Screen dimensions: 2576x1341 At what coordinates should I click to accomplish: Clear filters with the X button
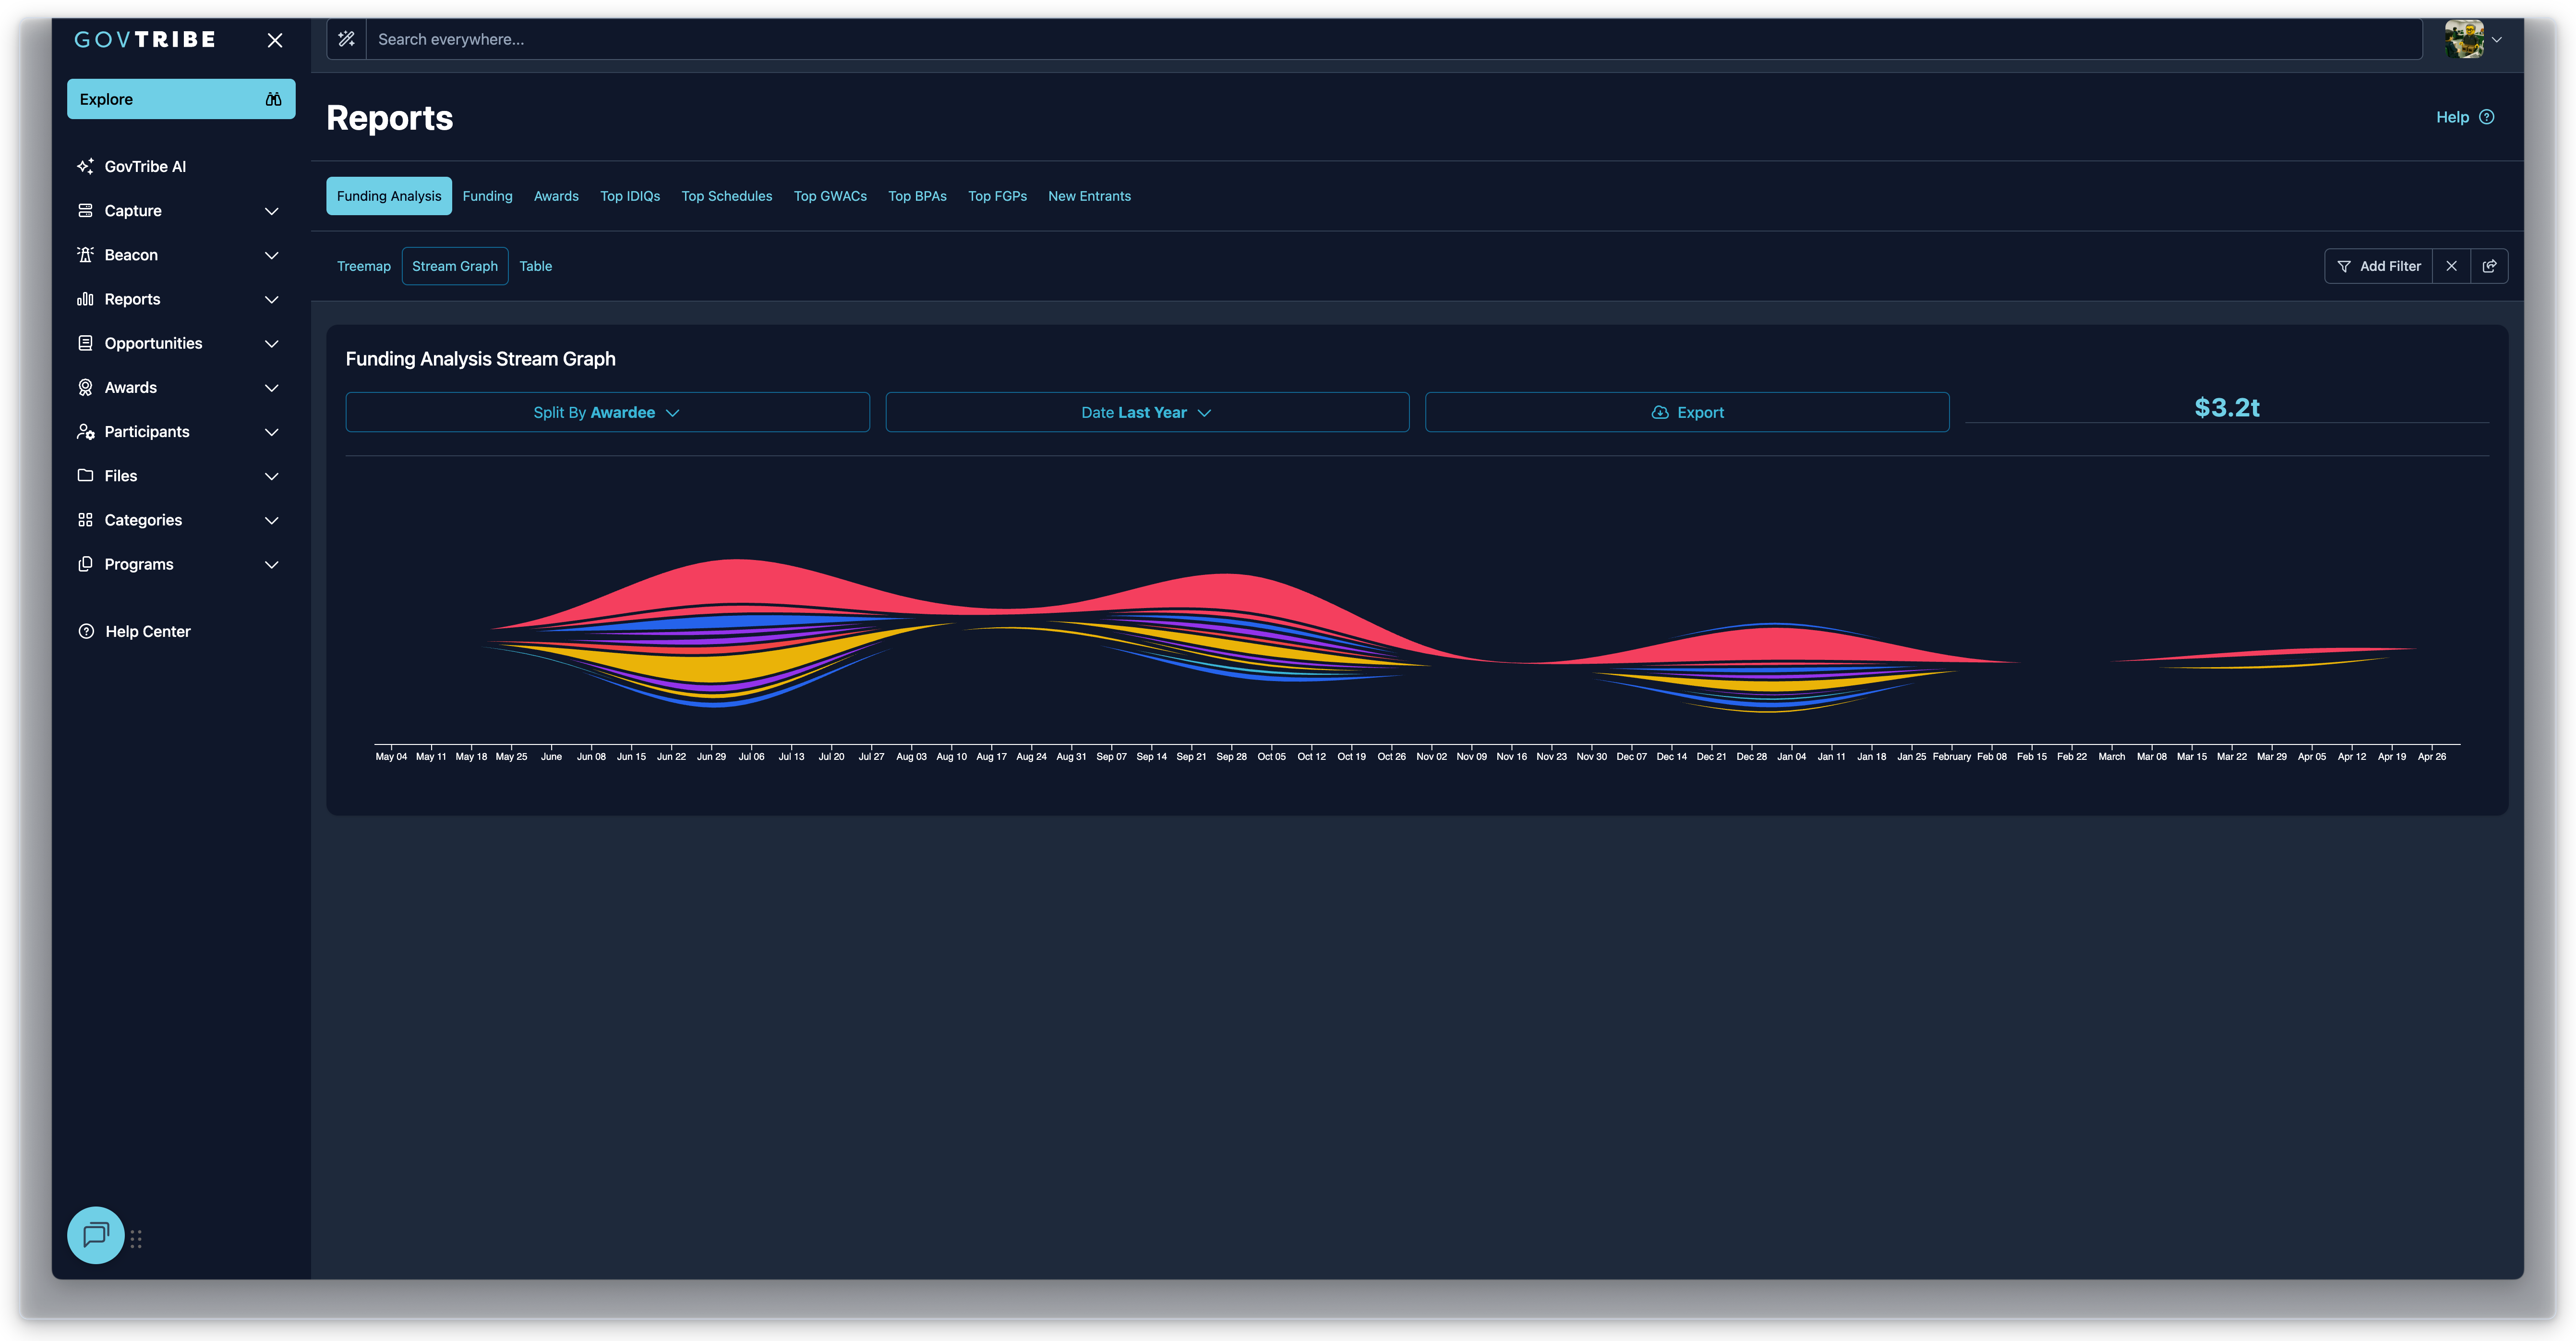[2451, 266]
